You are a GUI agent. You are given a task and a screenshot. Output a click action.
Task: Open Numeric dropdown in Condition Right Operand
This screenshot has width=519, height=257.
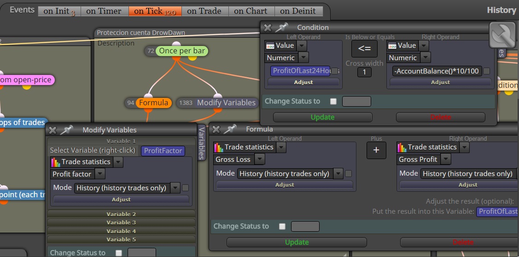pyautogui.click(x=426, y=57)
